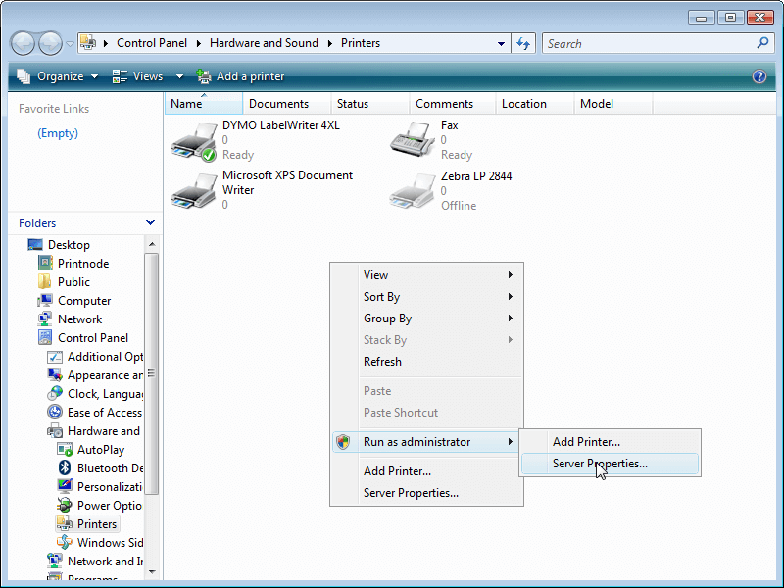Open the recent pages dropdown arrow
This screenshot has width=784, height=588.
point(70,44)
